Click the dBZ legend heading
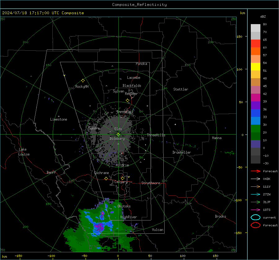The height and width of the screenshot is (260, 279). pyautogui.click(x=263, y=17)
